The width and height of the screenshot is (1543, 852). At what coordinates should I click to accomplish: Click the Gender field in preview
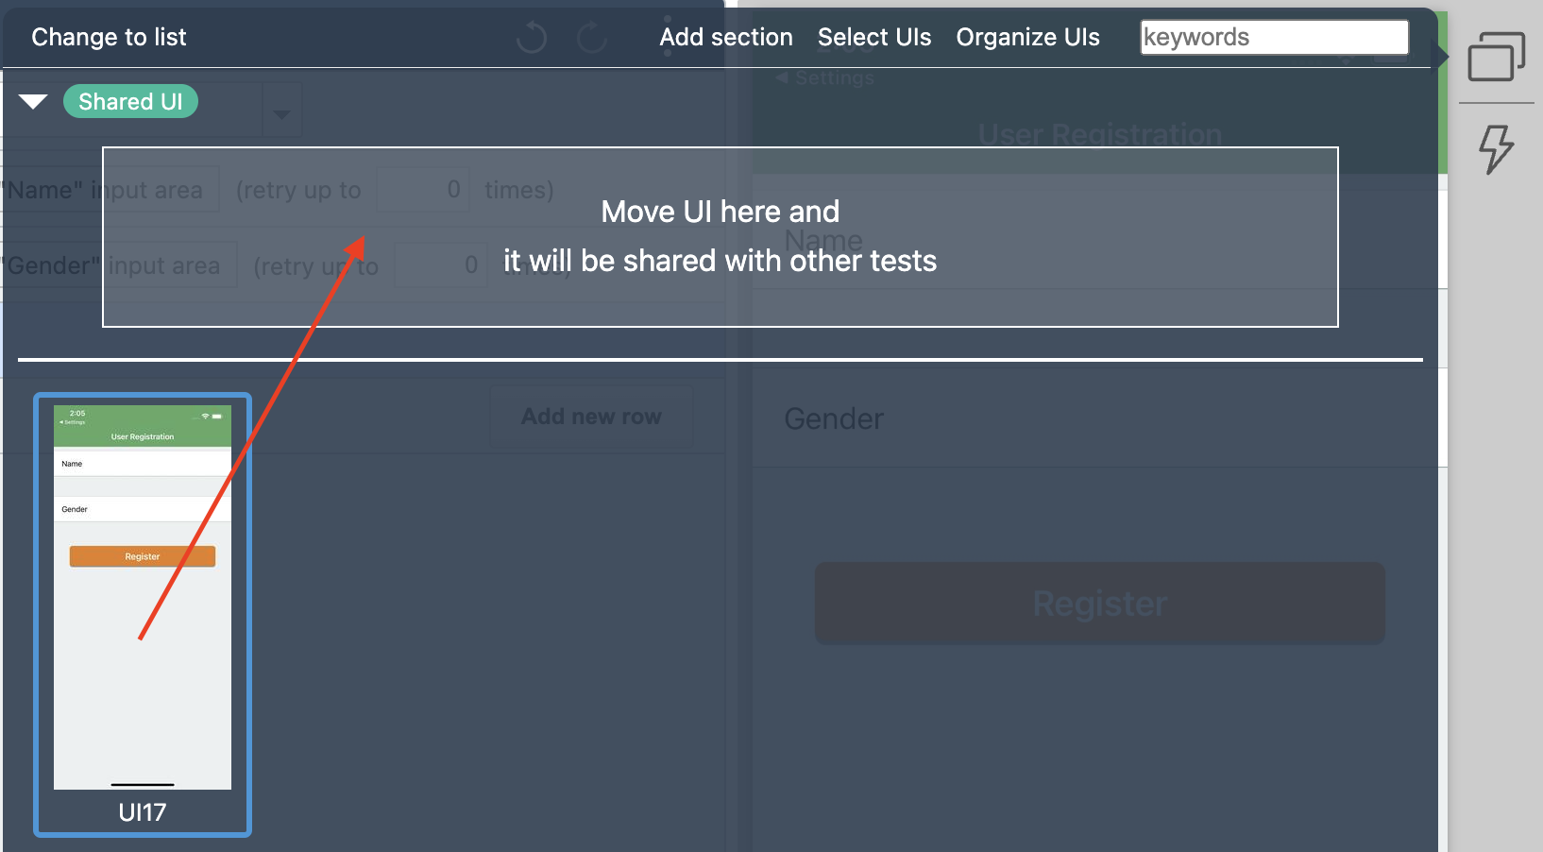point(1100,418)
